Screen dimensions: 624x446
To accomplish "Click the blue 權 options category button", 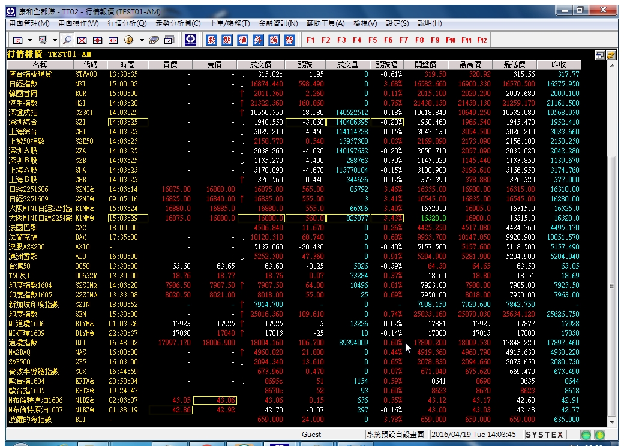I will click(242, 40).
